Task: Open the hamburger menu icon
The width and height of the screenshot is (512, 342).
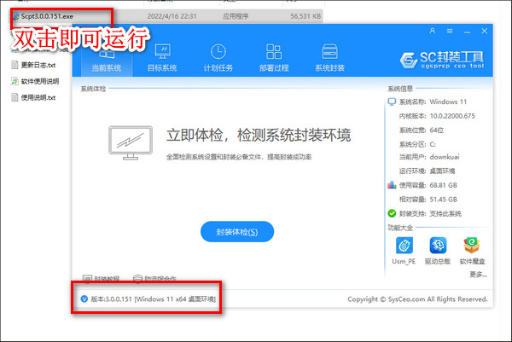Action: 450,31
